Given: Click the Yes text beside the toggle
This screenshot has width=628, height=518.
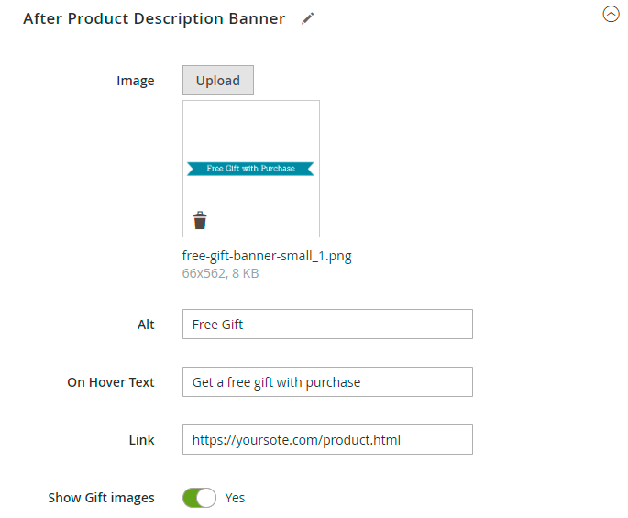Looking at the screenshot, I should tap(236, 498).
